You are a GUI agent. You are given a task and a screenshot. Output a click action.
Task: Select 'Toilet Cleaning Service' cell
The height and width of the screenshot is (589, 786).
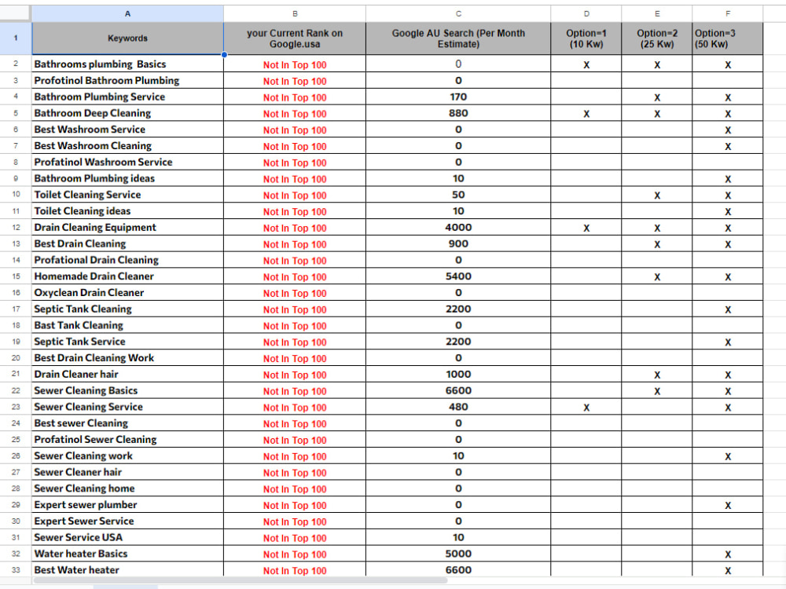128,195
